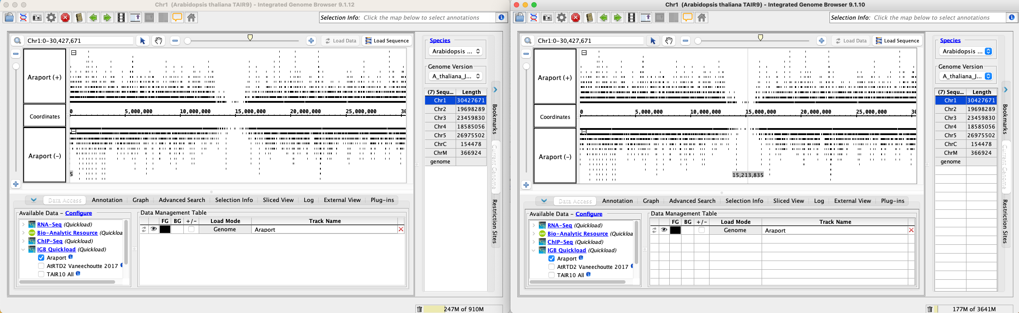Open the Sliced View tab in right window
The height and width of the screenshot is (313, 1019).
(x=788, y=201)
